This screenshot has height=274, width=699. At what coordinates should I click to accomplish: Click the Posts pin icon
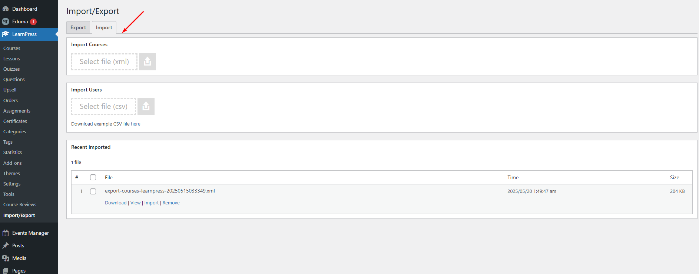click(x=6, y=245)
